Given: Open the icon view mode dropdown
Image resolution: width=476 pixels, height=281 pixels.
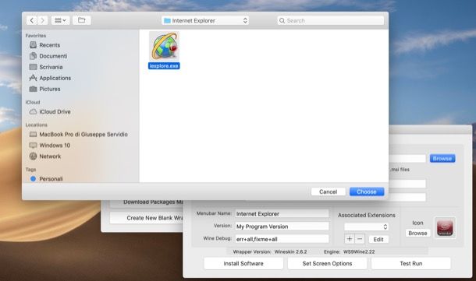Looking at the screenshot, I should pos(60,20).
